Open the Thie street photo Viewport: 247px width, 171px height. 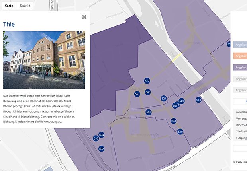tap(44, 60)
